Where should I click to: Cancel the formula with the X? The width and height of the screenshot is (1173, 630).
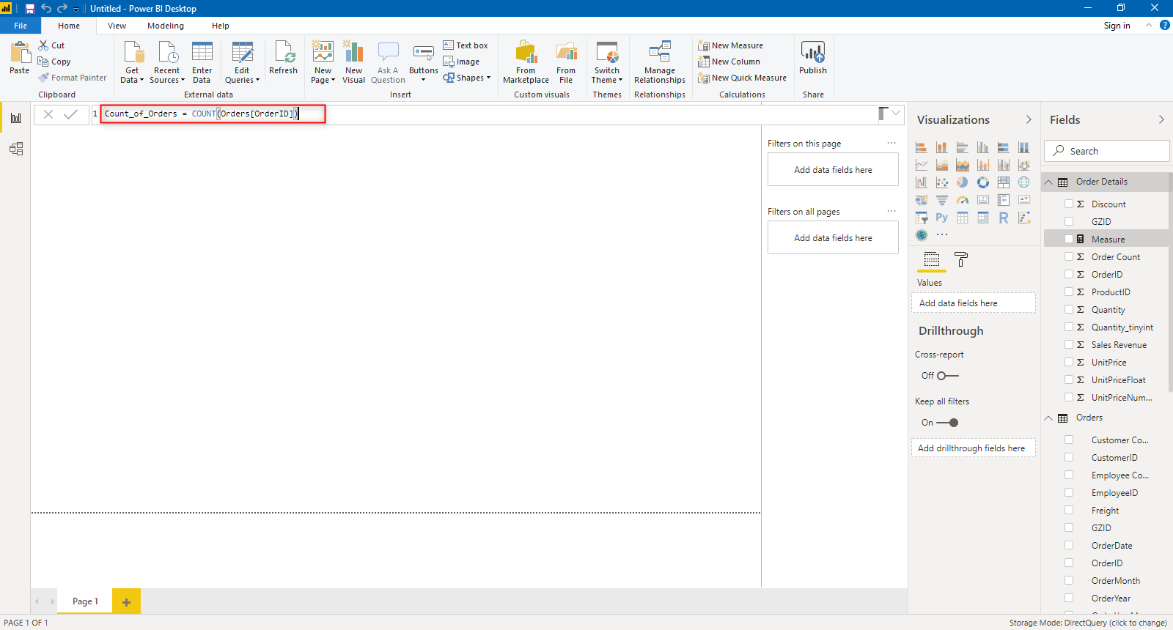click(x=48, y=114)
